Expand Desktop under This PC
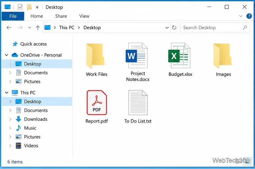 click(x=10, y=101)
